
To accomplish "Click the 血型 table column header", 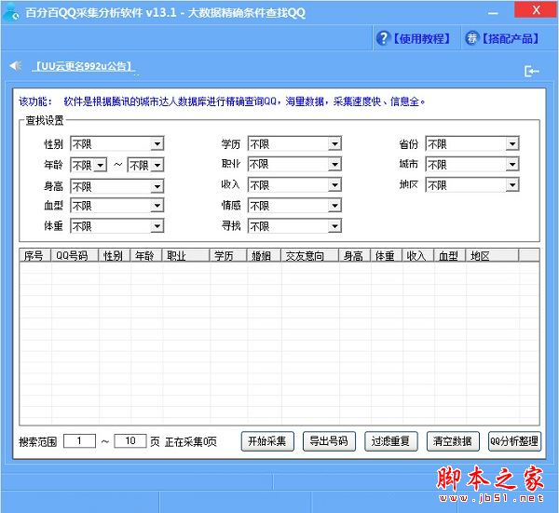I will (450, 255).
